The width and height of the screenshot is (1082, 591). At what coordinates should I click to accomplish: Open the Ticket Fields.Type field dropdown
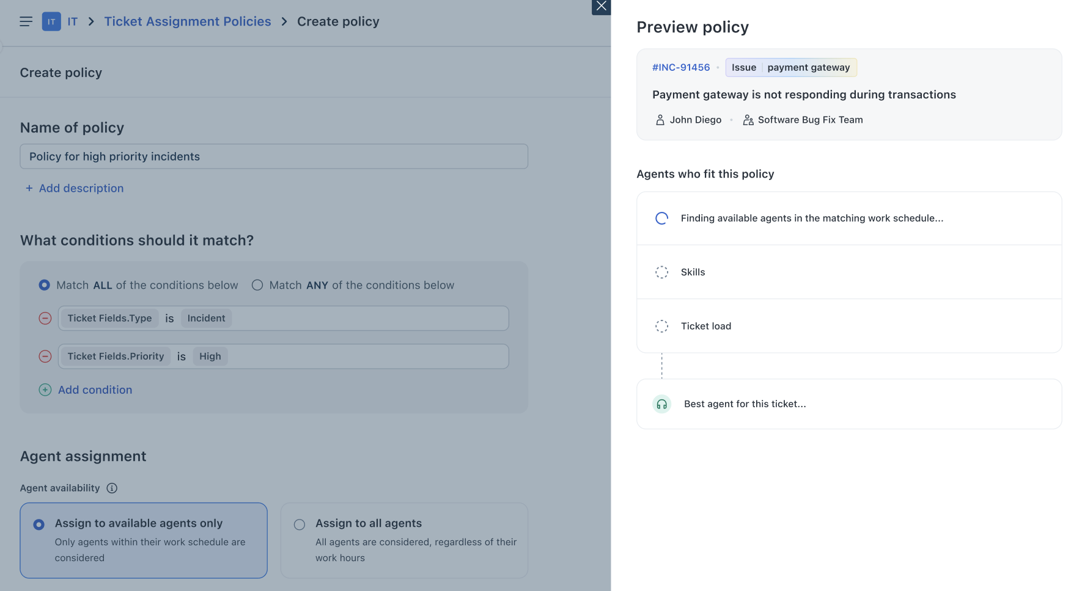[109, 319]
